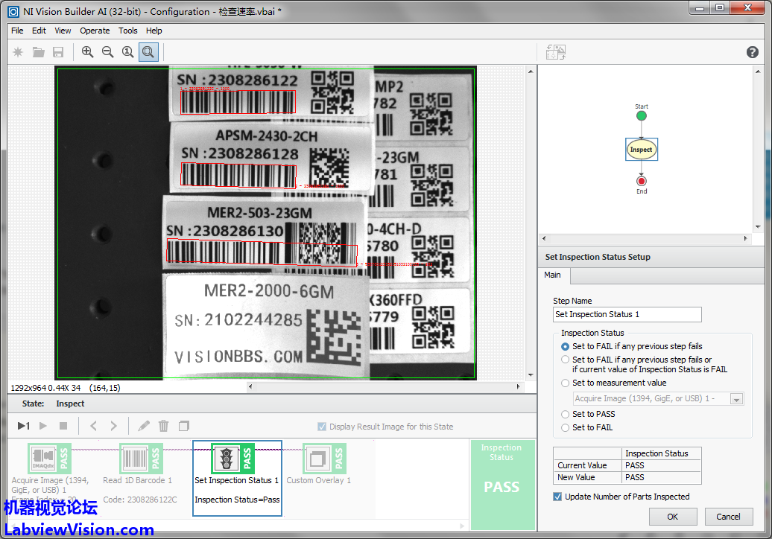Screen dimensions: 772x539
Task: Click in the Step Name input field
Action: click(x=627, y=314)
